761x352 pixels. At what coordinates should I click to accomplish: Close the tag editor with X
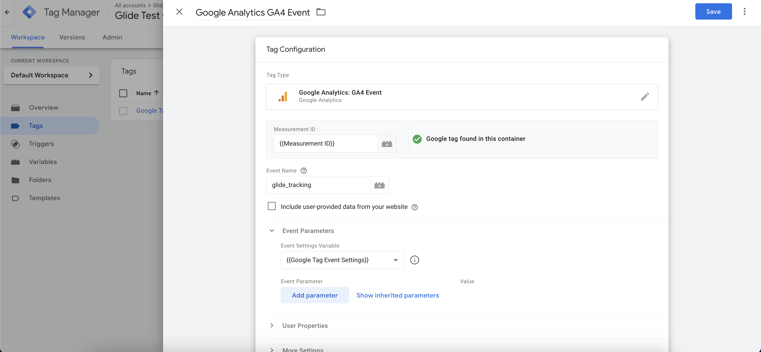click(x=179, y=12)
